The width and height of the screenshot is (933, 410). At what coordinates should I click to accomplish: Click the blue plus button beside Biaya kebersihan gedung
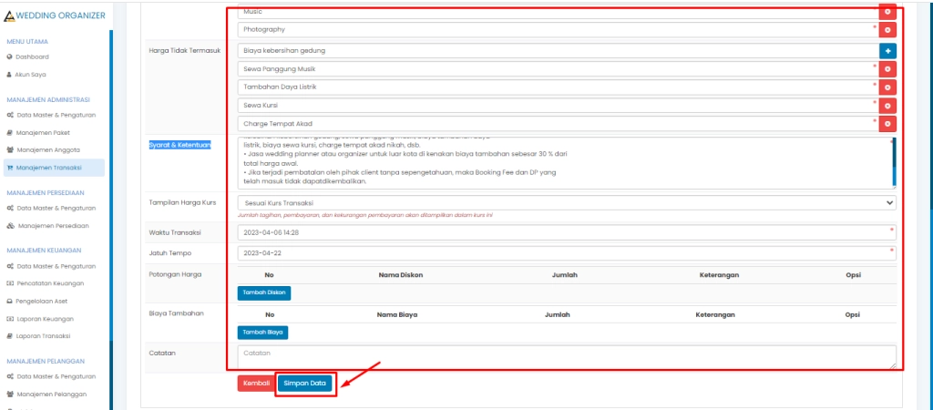[887, 50]
